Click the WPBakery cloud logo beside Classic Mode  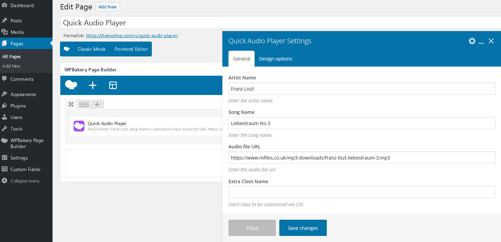pos(67,49)
